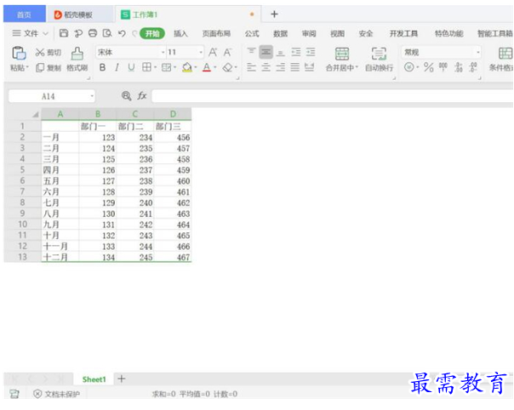Toggle Bold formatting
The image size is (514, 410).
[x=103, y=67]
